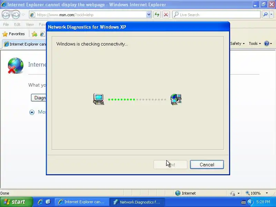Expand hidden tray icons with the arrow

click(x=250, y=202)
